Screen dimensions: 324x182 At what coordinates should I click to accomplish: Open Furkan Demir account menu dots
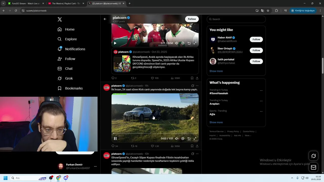(x=95, y=166)
